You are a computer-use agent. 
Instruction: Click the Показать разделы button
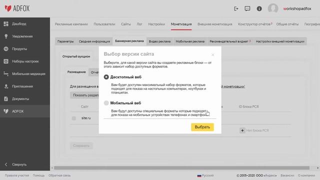coord(84,95)
